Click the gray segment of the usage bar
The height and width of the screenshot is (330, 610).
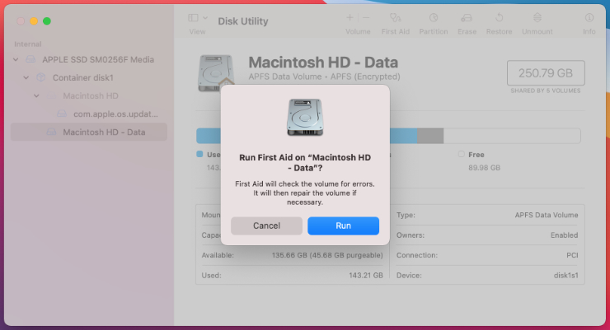430,136
